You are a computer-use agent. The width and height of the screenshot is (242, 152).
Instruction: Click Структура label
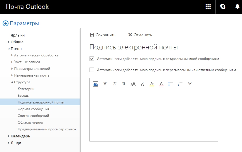pyautogui.click(x=22, y=82)
